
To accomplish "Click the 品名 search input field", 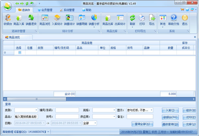I will pyautogui.click(x=26, y=116).
